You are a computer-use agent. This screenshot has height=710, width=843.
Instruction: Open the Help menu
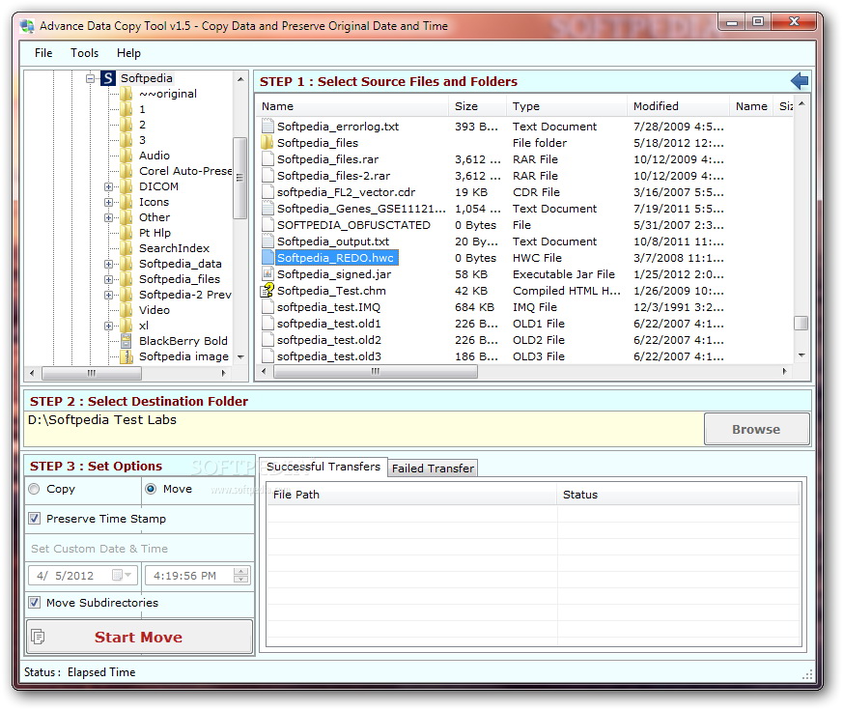tap(128, 53)
